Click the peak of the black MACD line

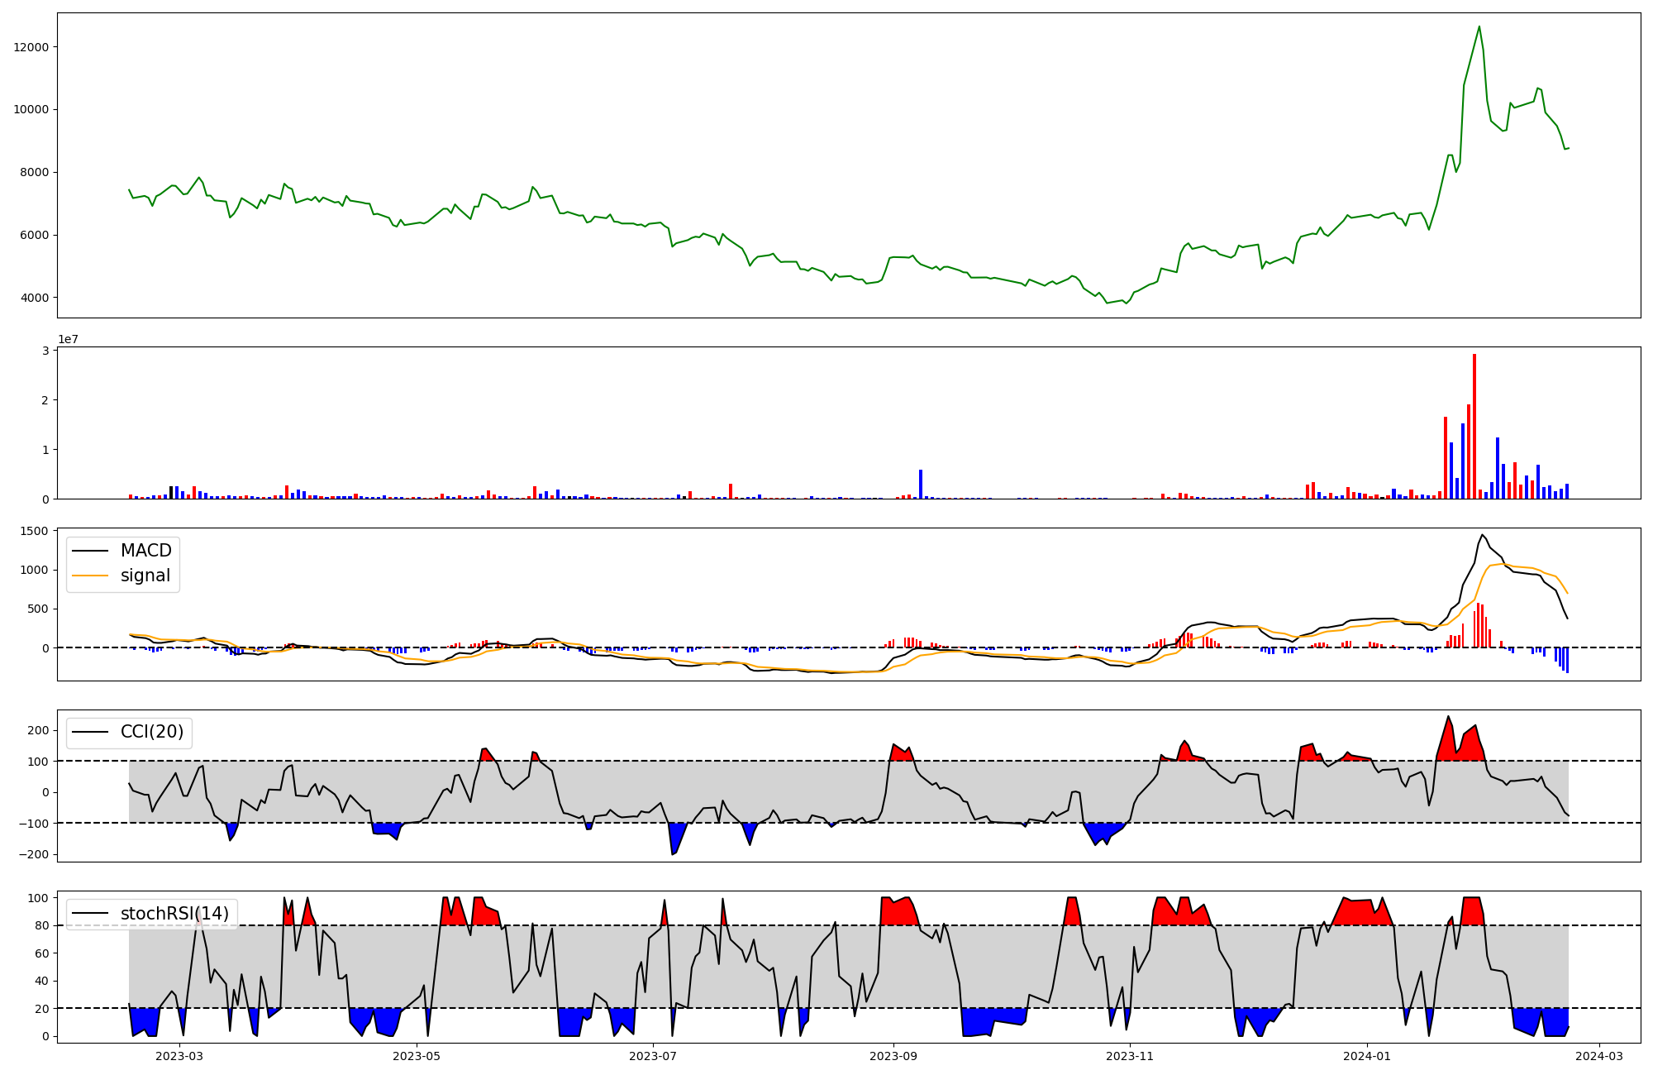pos(1482,535)
